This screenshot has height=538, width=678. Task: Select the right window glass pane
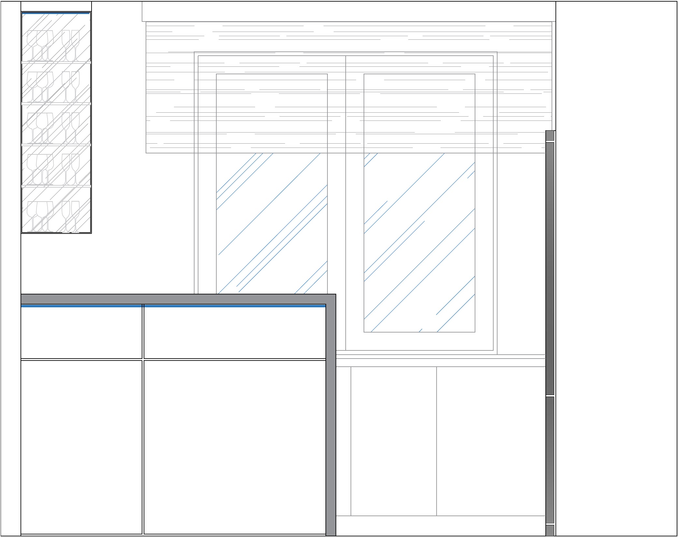419,243
